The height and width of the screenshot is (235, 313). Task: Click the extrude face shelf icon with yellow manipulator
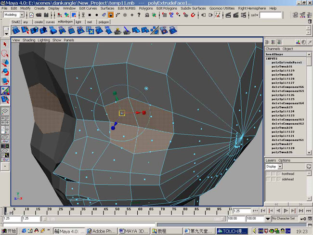coord(90,30)
